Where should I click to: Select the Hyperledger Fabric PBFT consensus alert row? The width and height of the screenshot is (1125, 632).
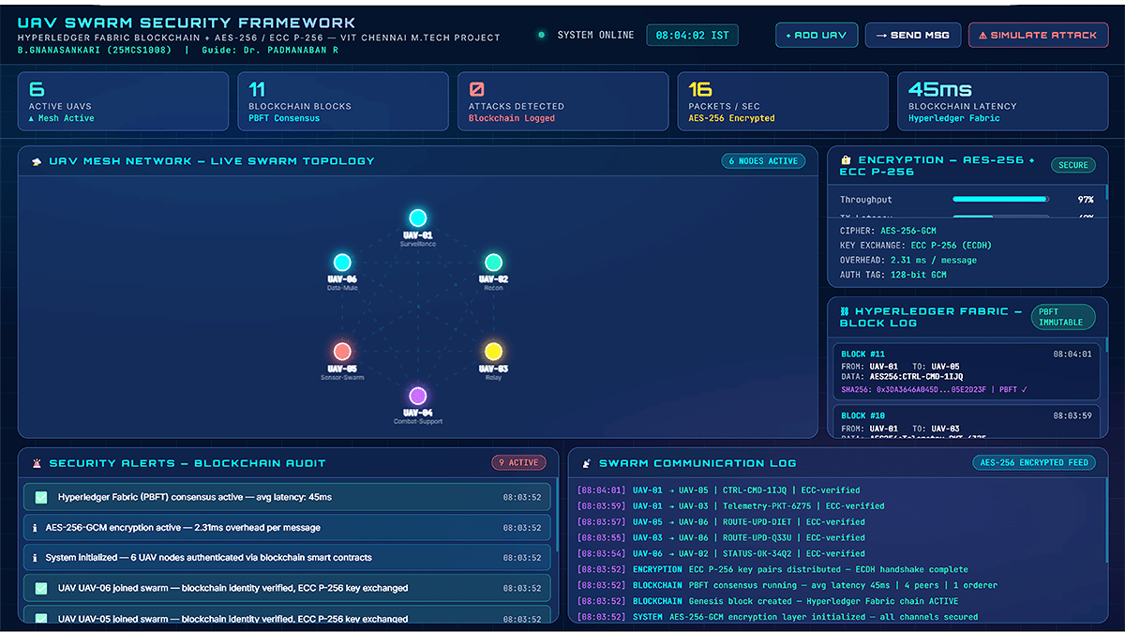pos(287,497)
